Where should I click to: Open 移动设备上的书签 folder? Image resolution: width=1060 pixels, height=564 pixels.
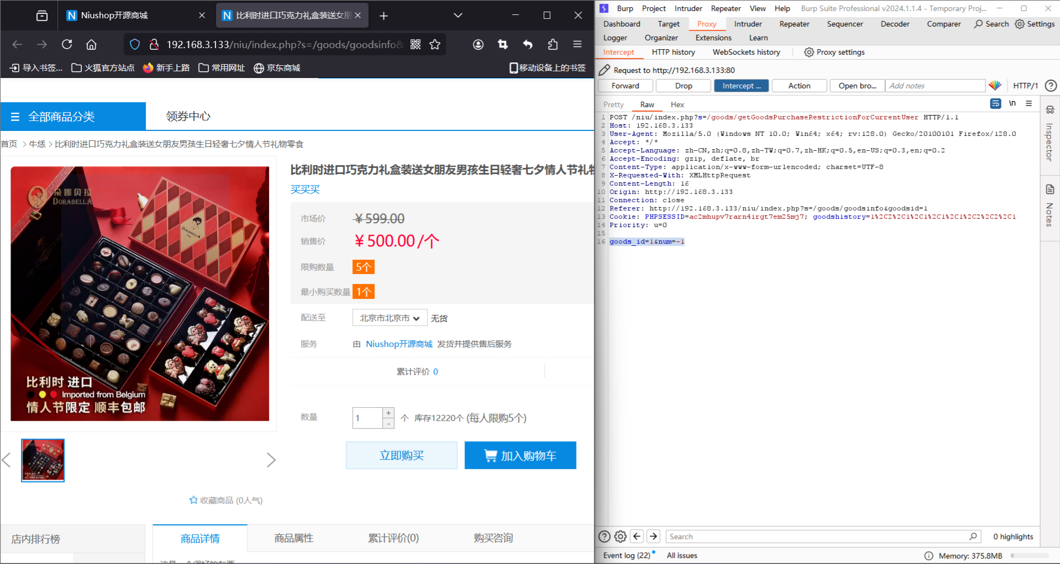[x=547, y=67]
